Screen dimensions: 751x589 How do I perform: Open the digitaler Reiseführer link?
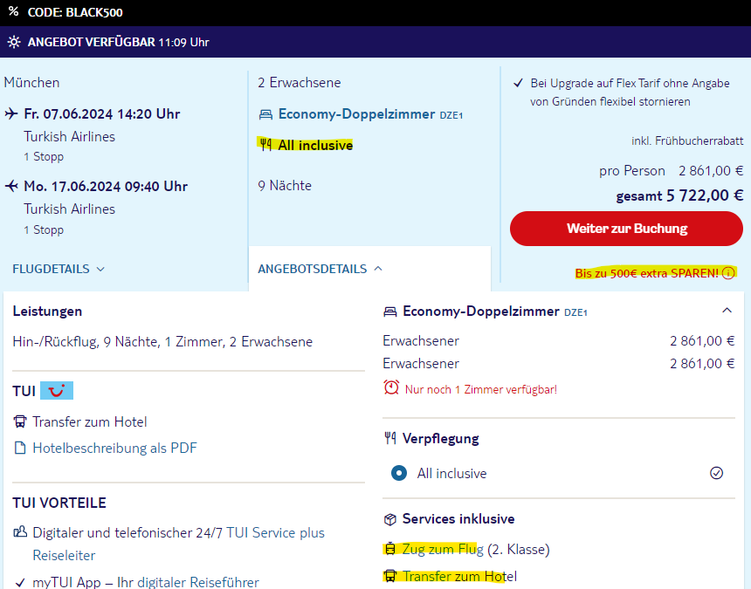[x=198, y=582]
